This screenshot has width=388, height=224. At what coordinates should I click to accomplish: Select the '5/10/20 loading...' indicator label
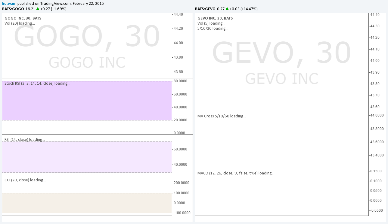[x=213, y=29]
